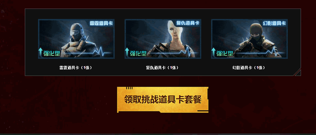Click the 强化型 badge text on 雷霆 card

[51, 54]
